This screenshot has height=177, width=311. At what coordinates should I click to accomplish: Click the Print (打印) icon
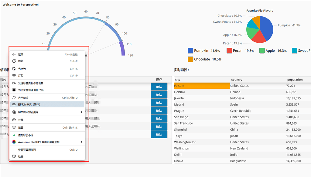14,75
